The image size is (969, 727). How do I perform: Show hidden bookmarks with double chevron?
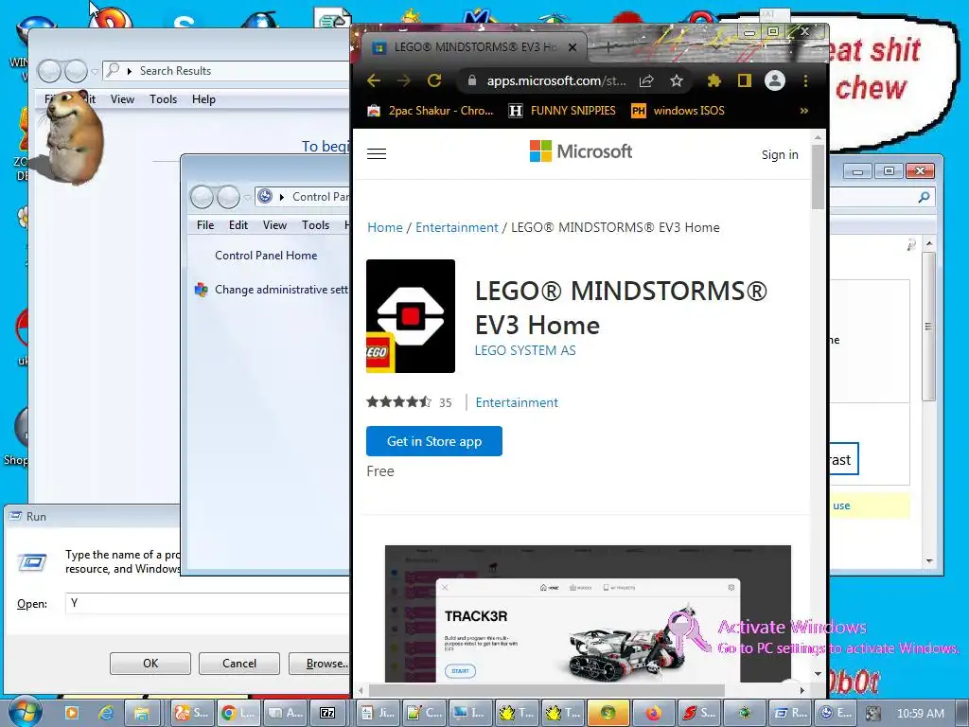[x=804, y=111]
